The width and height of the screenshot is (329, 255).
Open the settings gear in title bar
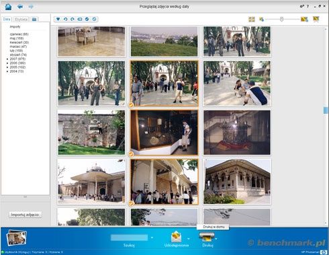click(x=301, y=7)
